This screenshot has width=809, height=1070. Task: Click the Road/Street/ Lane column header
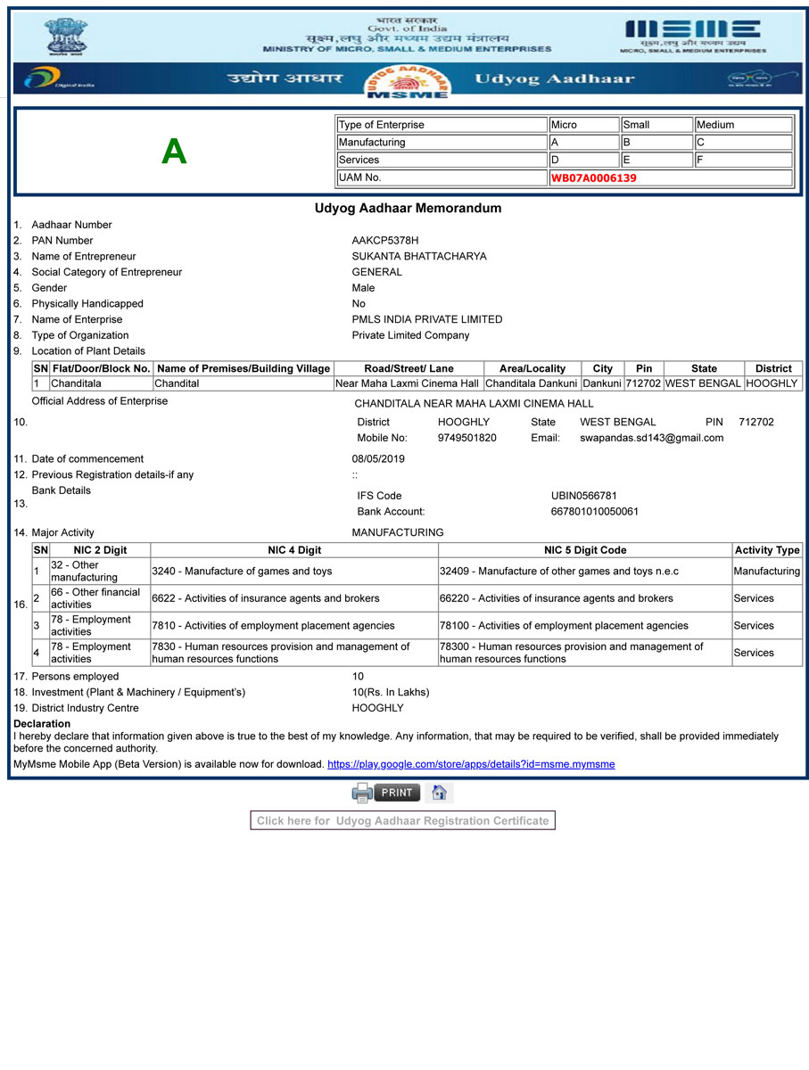pyautogui.click(x=409, y=368)
